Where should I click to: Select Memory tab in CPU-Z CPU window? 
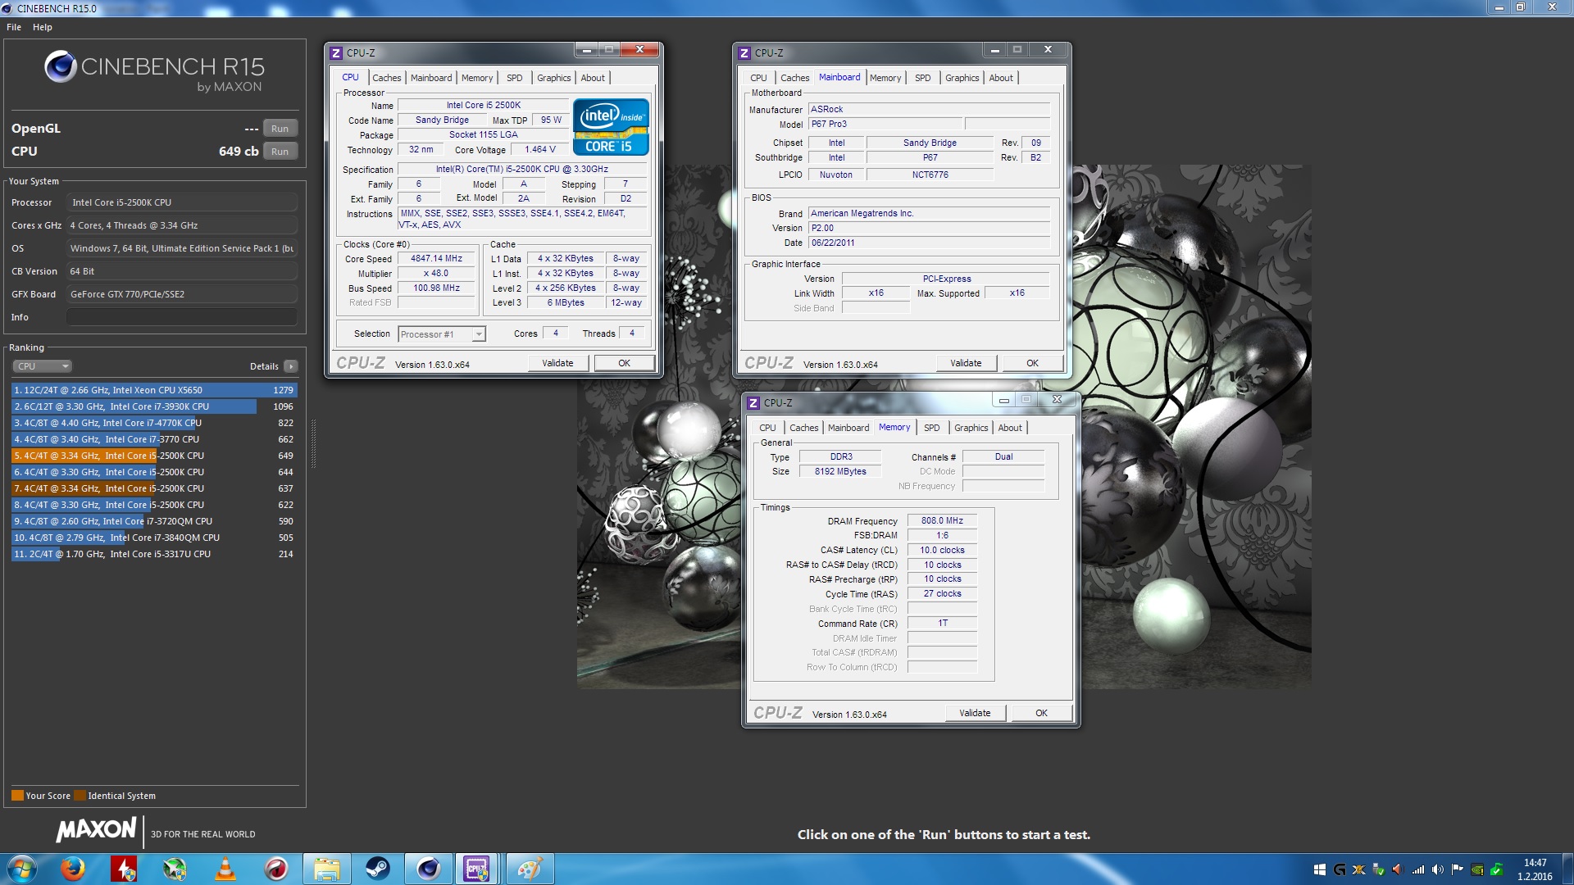(x=477, y=78)
